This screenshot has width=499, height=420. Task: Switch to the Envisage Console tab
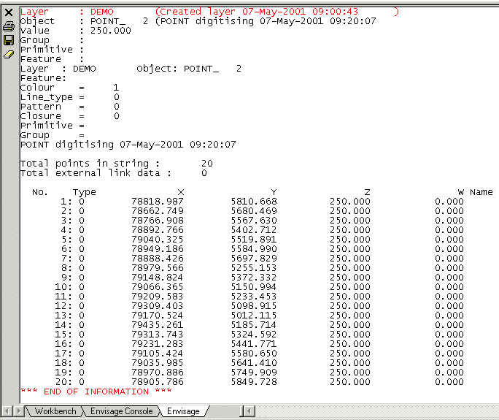(121, 411)
